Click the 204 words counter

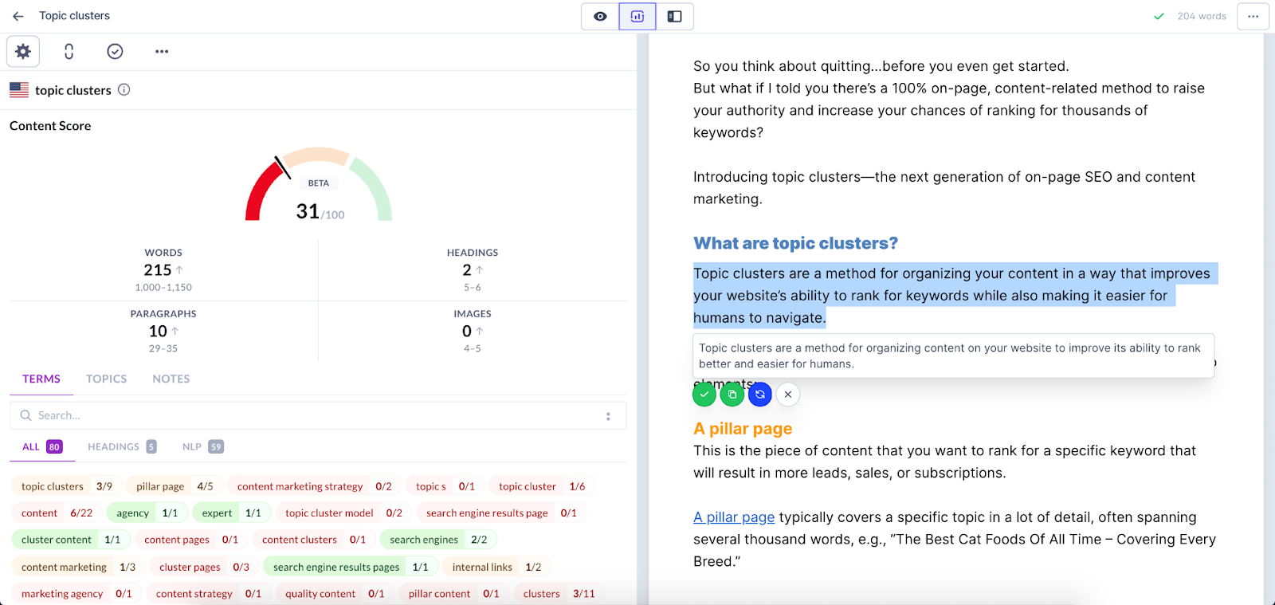coord(1202,16)
